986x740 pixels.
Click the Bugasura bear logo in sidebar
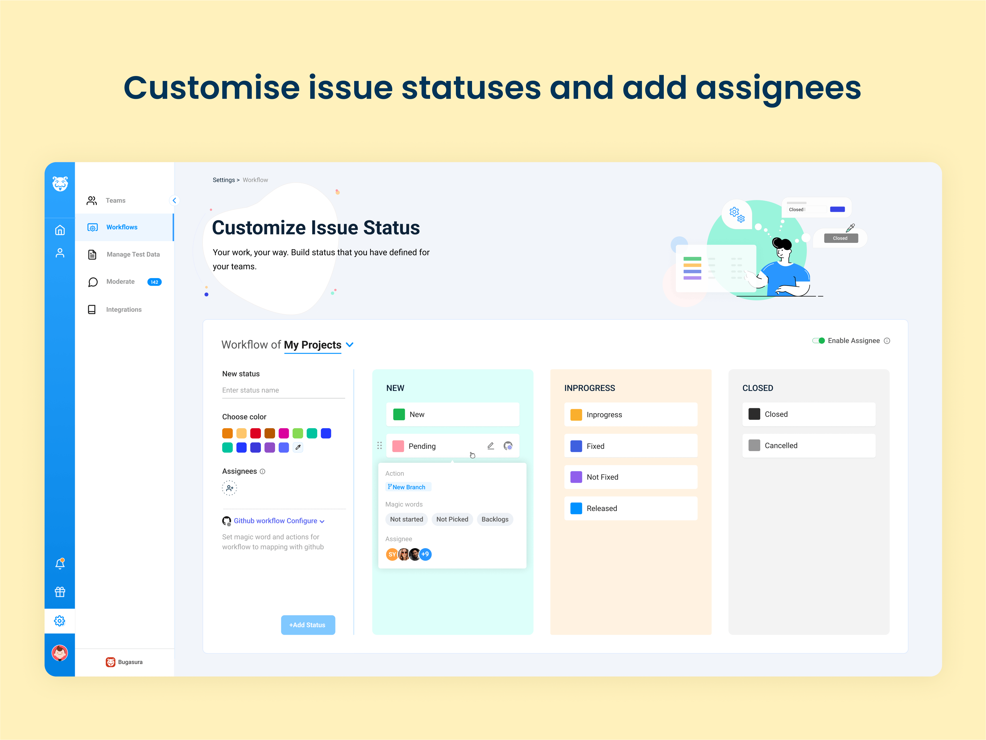pos(60,183)
